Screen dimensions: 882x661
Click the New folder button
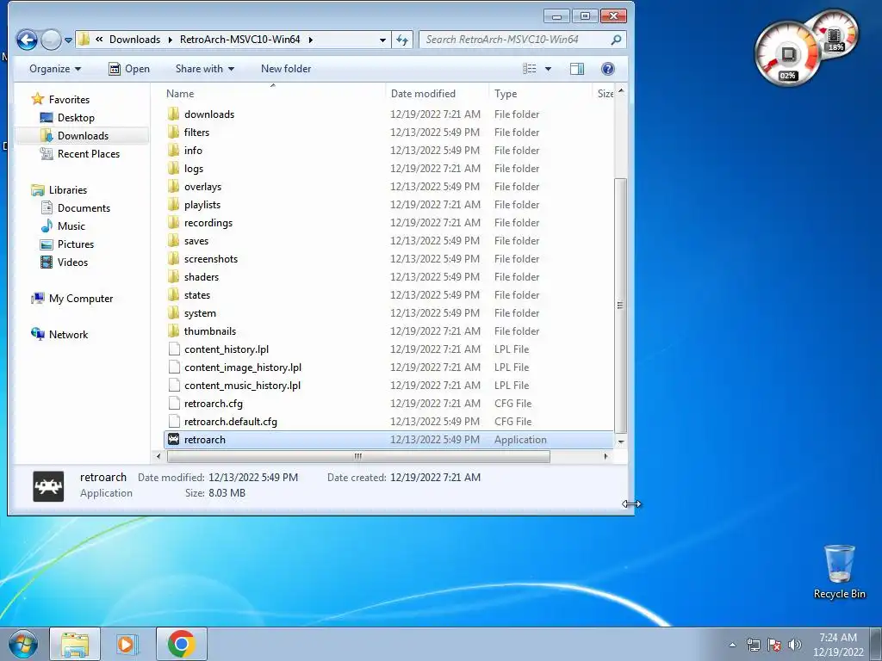286,69
